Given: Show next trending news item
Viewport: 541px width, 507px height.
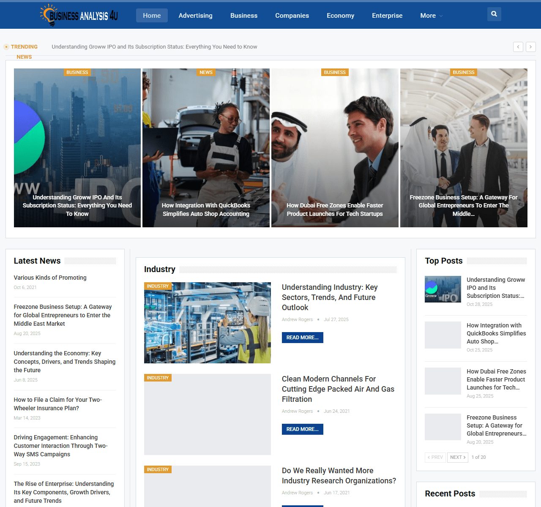Looking at the screenshot, I should click(530, 47).
